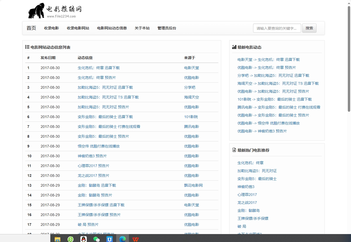Open the 360 browser from the taskbar
The image size is (351, 242).
[70, 239]
